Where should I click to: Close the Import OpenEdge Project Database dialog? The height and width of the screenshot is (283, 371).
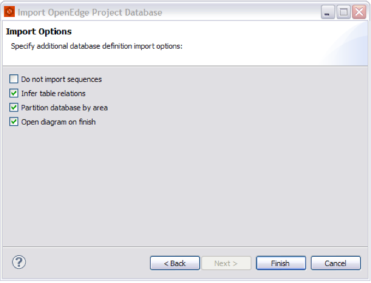[358, 13]
